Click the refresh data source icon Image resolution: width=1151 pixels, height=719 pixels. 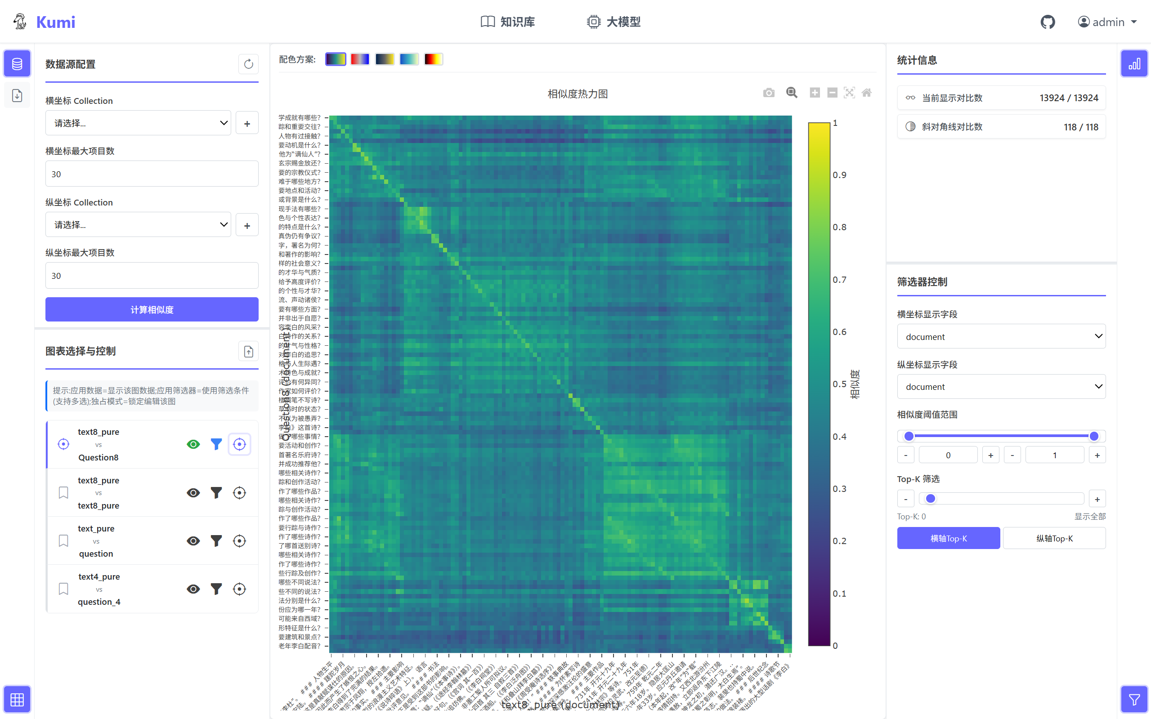(x=248, y=64)
